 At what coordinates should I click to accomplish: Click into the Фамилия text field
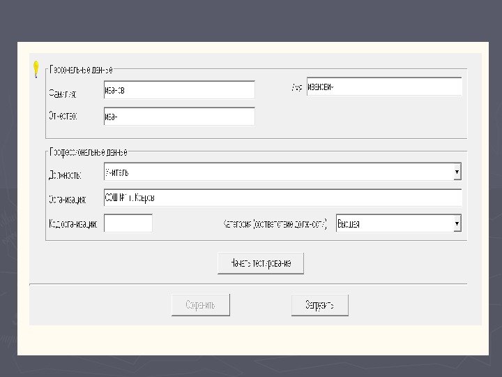click(x=179, y=90)
